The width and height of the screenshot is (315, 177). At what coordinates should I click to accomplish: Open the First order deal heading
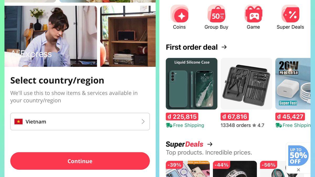pos(192,47)
